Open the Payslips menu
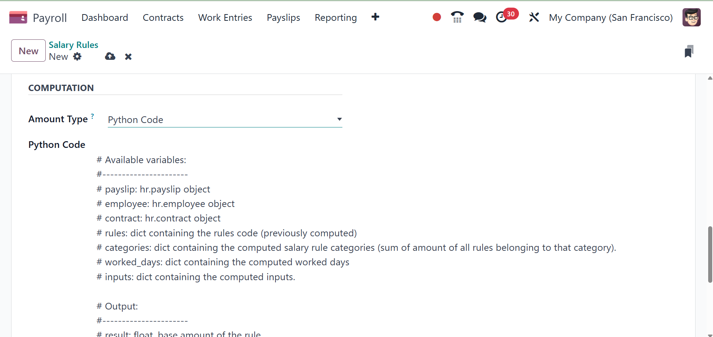The height and width of the screenshot is (337, 713). [283, 17]
